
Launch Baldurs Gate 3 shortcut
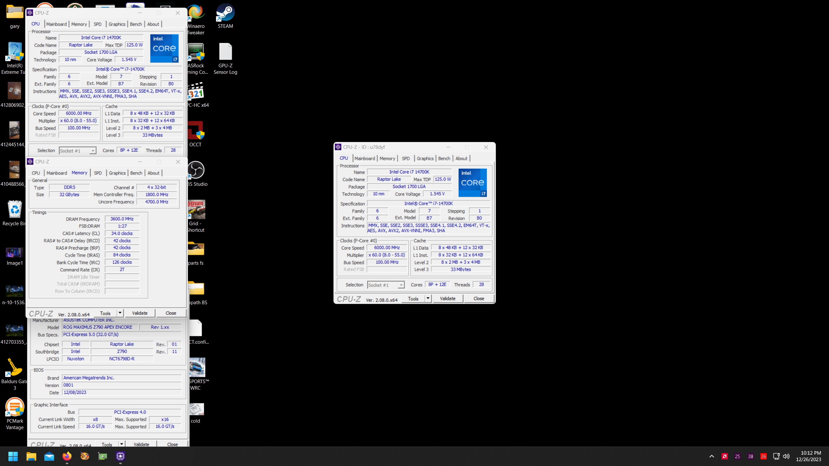[15, 375]
